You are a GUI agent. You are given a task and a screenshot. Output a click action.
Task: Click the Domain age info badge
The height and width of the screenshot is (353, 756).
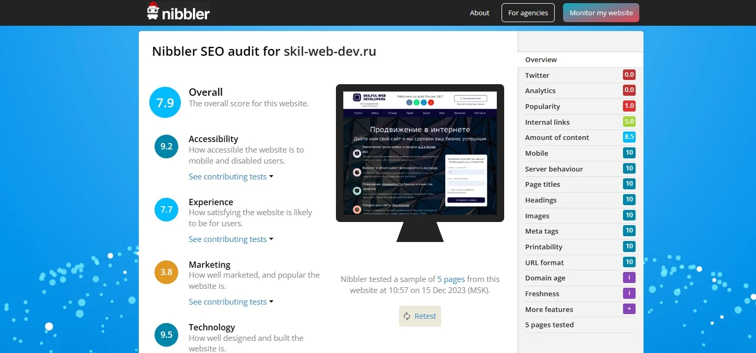[x=629, y=277]
